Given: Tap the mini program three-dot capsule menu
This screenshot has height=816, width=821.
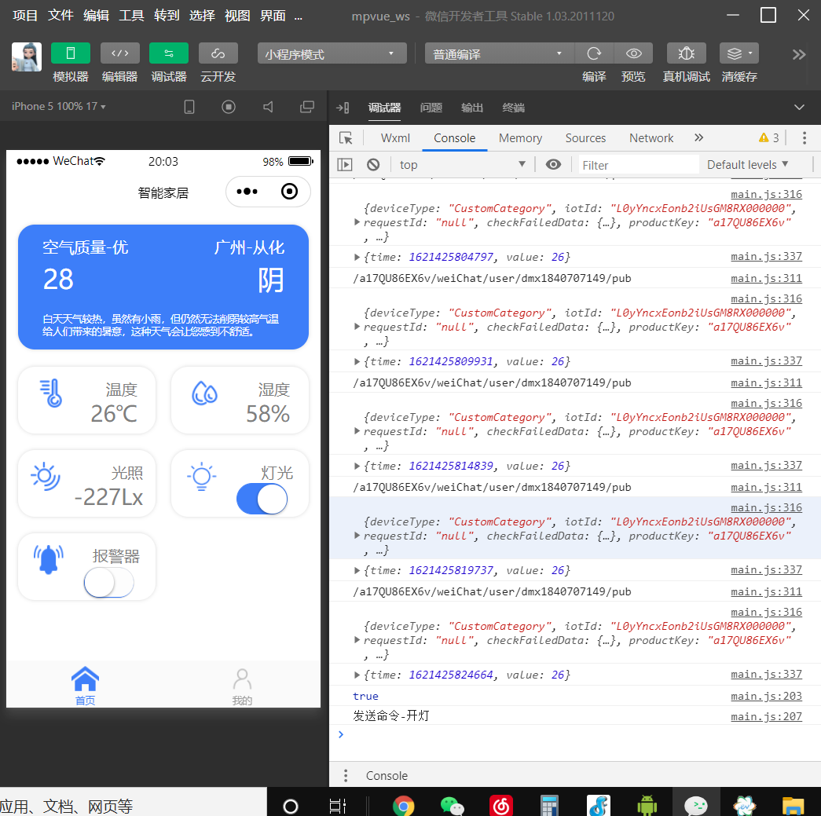Looking at the screenshot, I should tap(247, 192).
